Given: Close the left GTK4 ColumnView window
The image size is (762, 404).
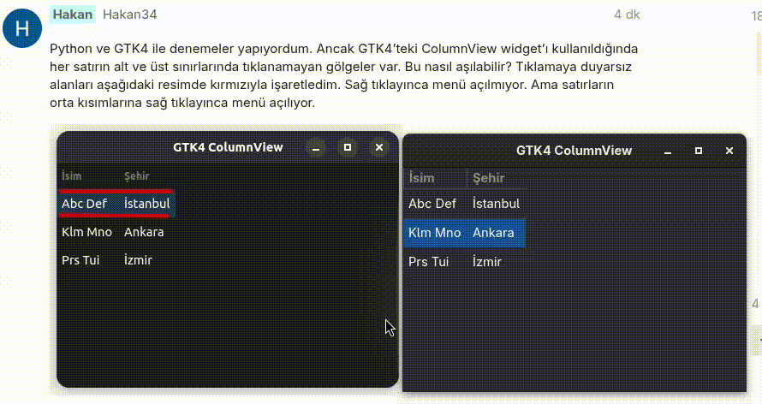Looking at the screenshot, I should (379, 148).
